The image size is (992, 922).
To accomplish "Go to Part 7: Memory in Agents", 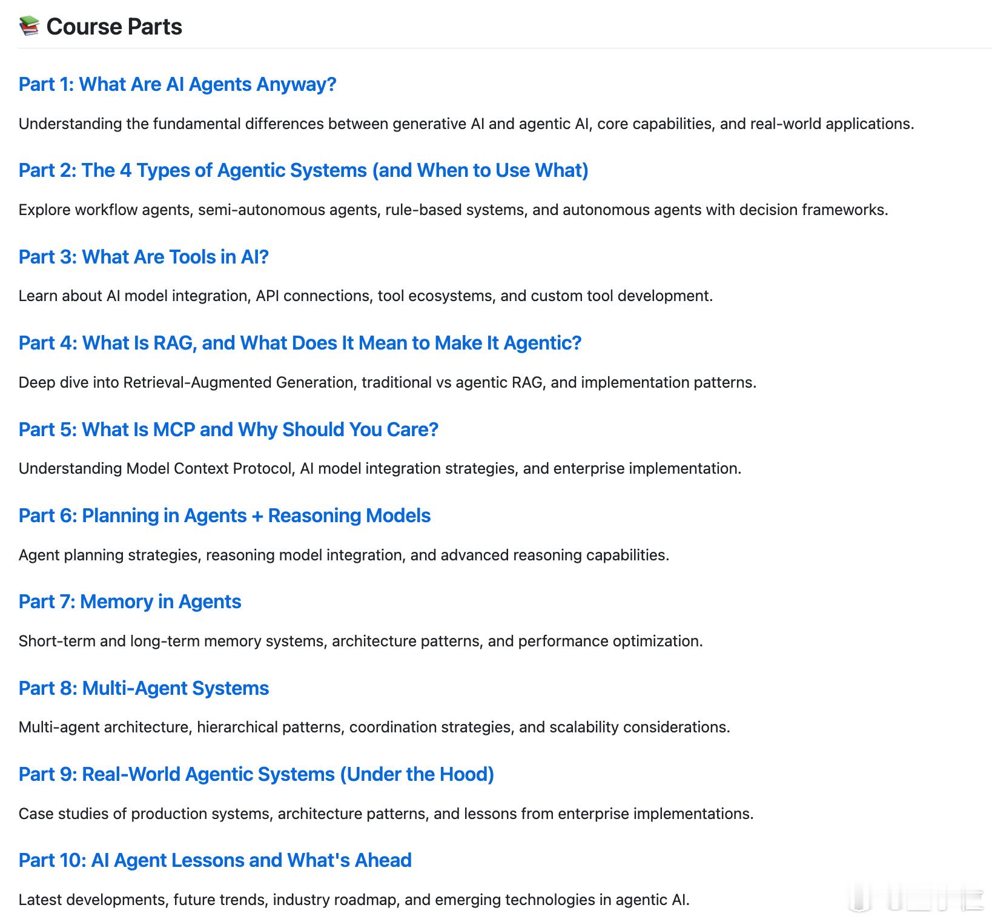I will (130, 602).
